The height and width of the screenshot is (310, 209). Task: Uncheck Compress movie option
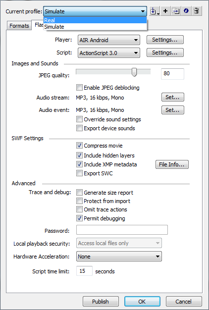[79, 146]
